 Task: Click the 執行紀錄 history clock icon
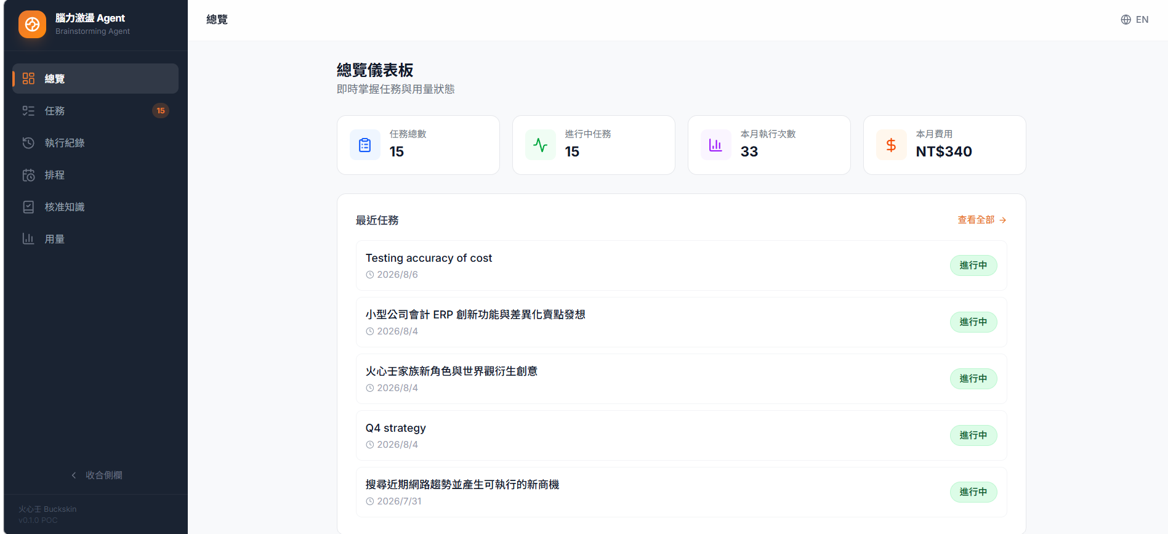click(x=28, y=143)
